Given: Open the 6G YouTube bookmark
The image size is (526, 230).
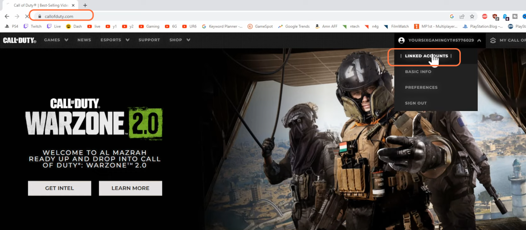Looking at the screenshot, I should coord(171,26).
